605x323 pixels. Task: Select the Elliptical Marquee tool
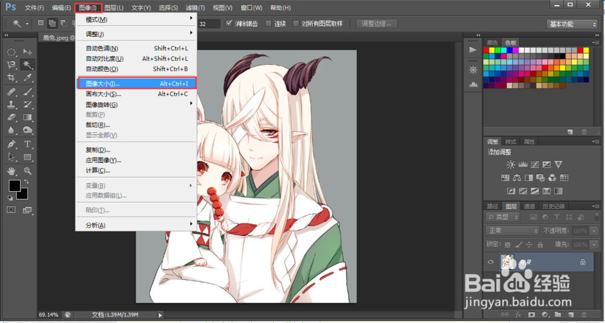point(11,51)
